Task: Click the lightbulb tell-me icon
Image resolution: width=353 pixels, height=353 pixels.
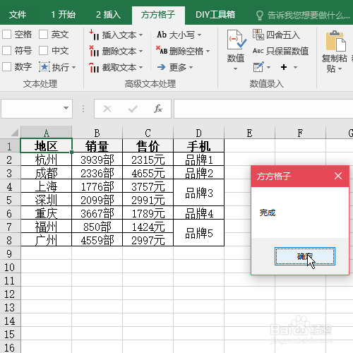Action: pyautogui.click(x=259, y=16)
